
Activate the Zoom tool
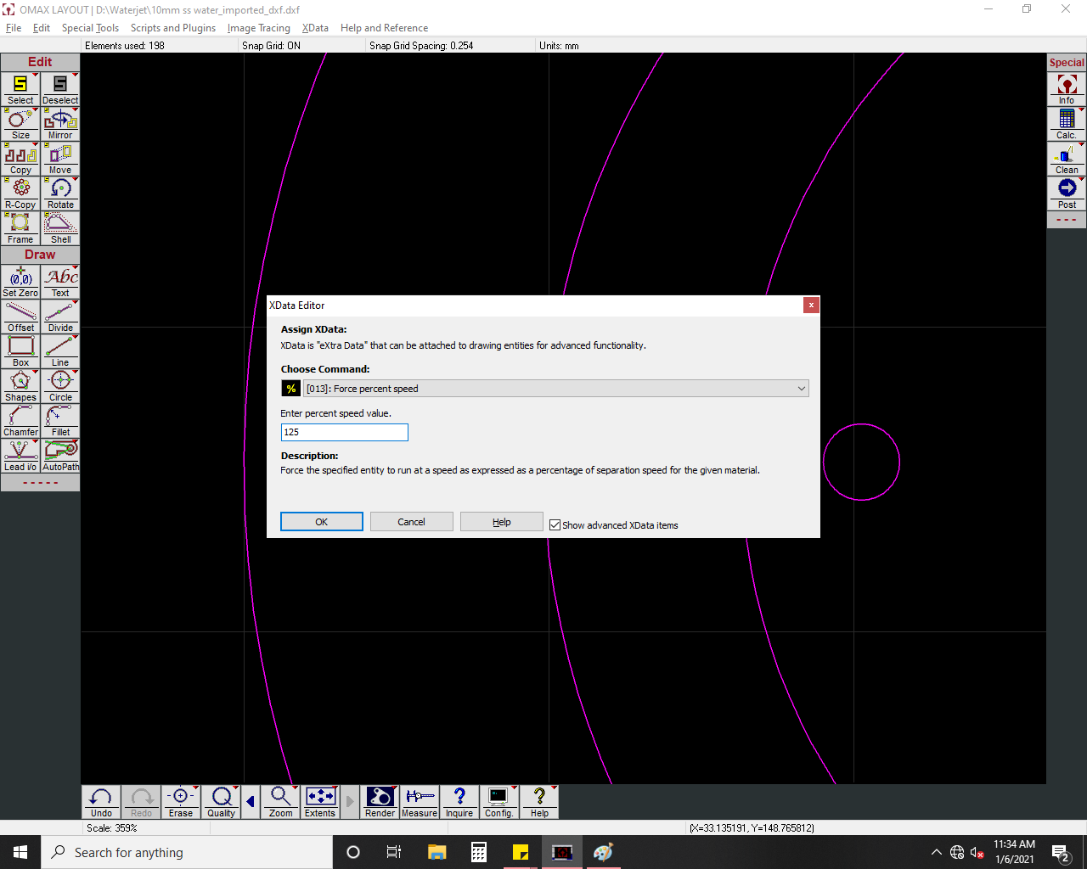[x=280, y=802]
